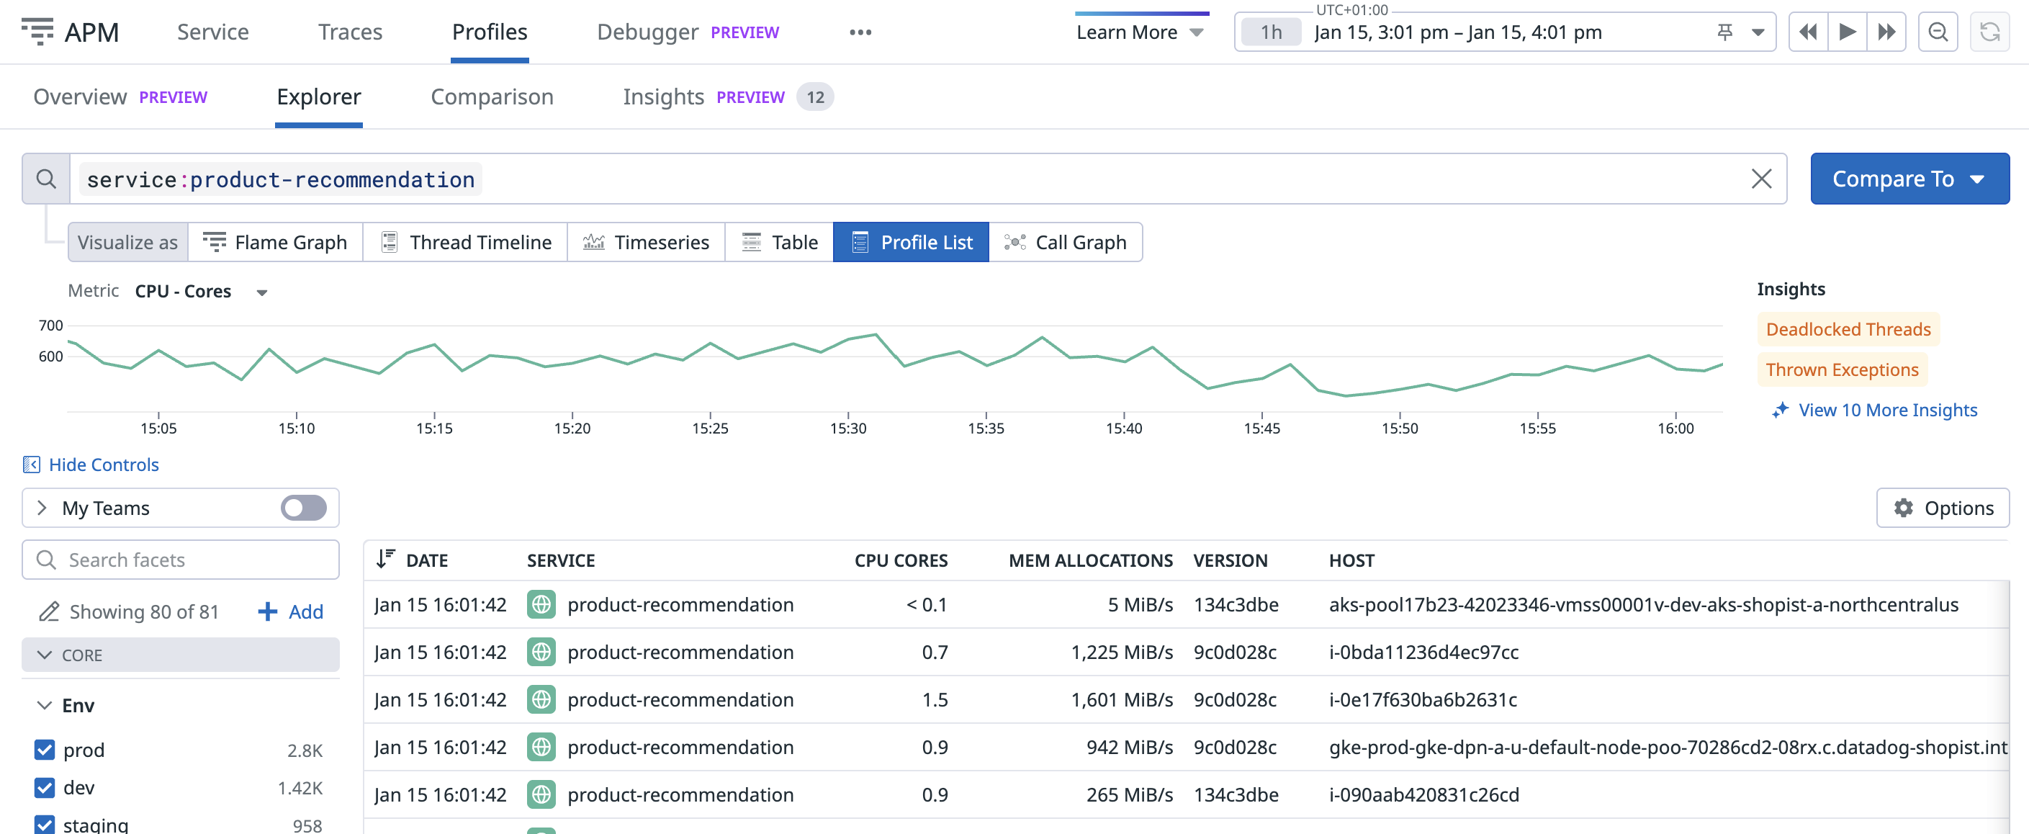Click the play live data icon
This screenshot has height=834, width=2029.
click(x=1847, y=32)
